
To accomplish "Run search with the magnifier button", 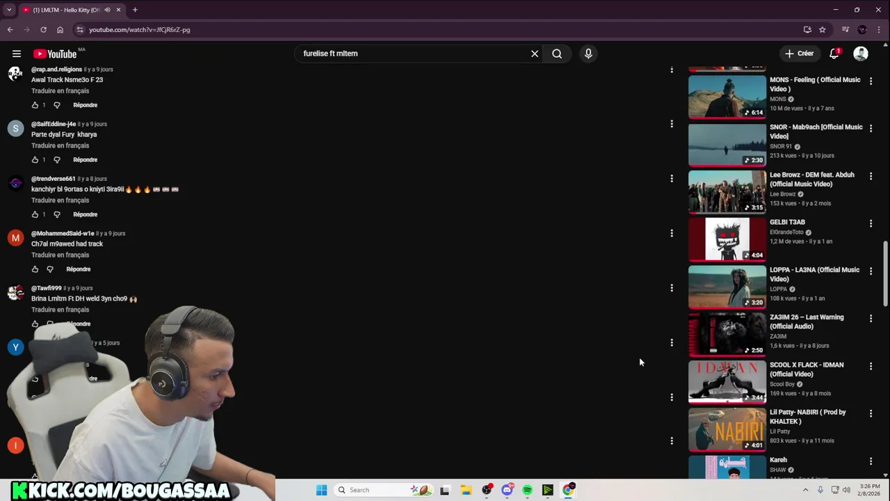I will pos(557,54).
